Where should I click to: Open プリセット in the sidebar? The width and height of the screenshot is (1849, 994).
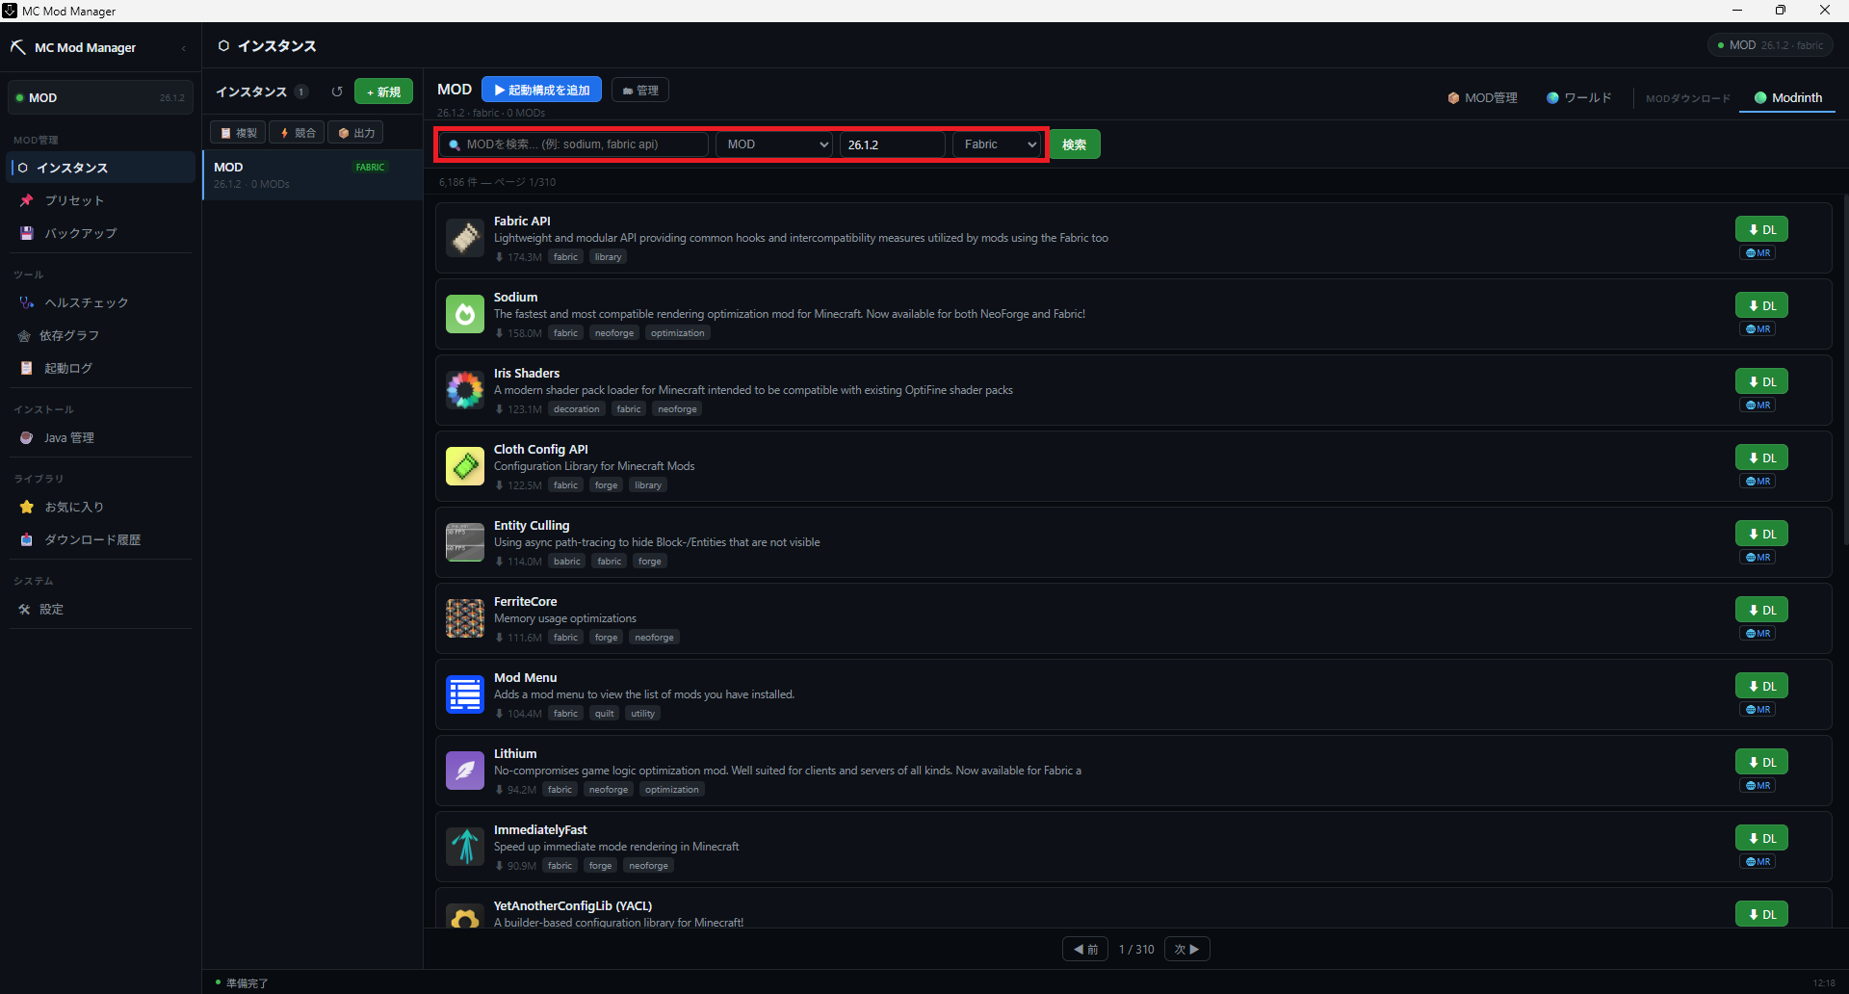(102, 200)
